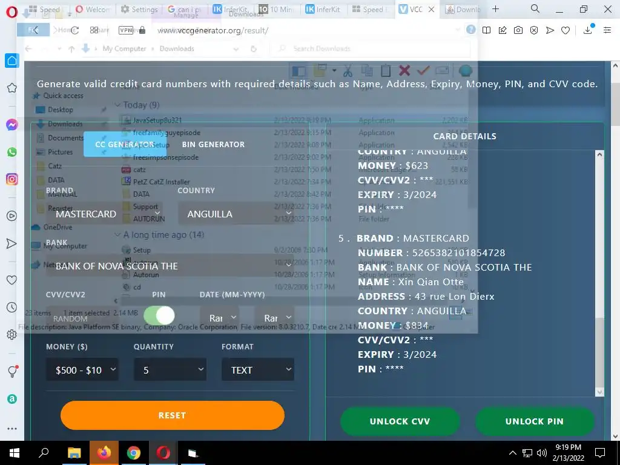Click the card number 5265382101854728
The image size is (620, 465).
(x=459, y=252)
